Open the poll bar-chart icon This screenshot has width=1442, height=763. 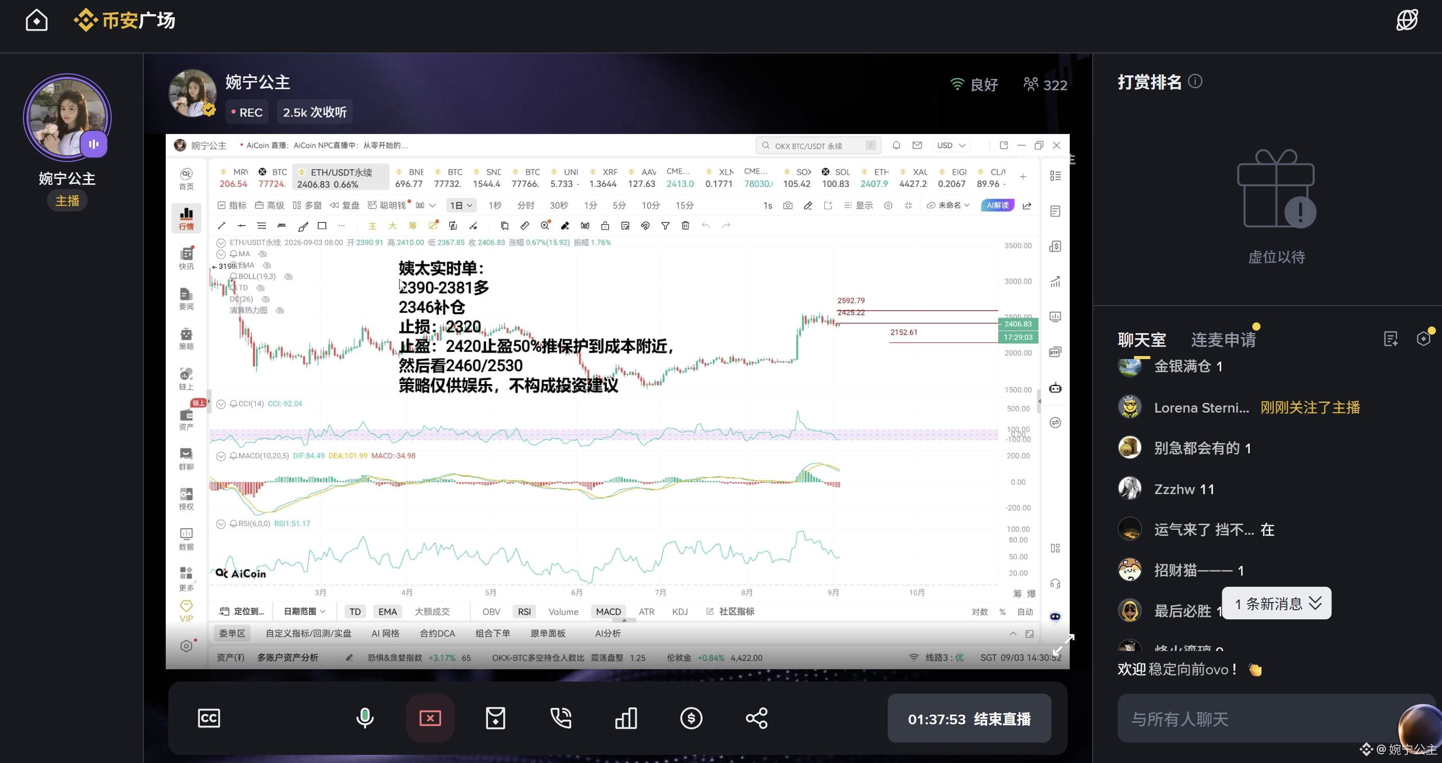[626, 718]
